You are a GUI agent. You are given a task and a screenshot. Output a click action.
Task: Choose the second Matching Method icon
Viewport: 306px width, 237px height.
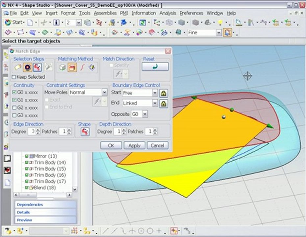[72, 67]
